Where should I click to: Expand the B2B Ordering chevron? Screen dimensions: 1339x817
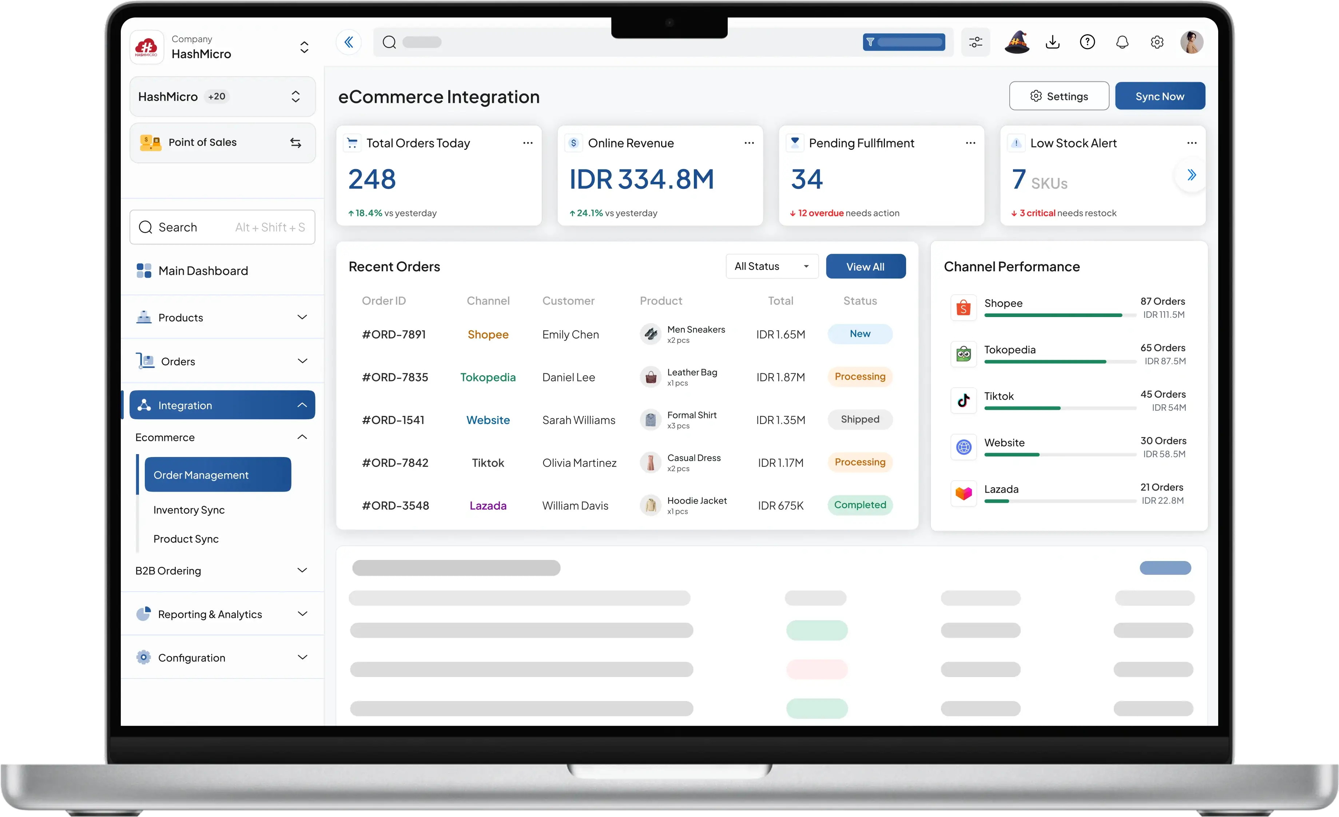[303, 570]
